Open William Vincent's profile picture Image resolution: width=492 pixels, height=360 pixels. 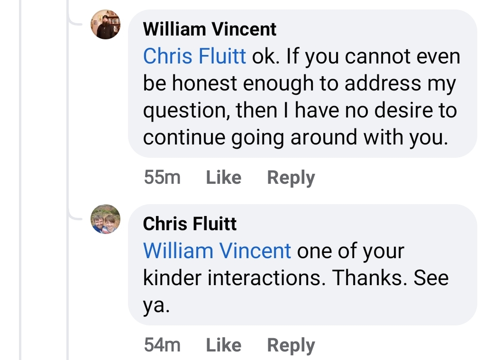[105, 24]
